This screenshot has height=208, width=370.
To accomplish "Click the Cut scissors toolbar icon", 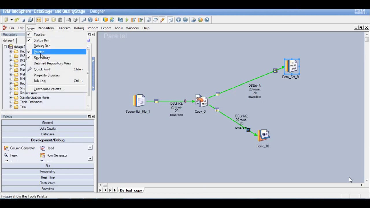I will pos(47,20).
